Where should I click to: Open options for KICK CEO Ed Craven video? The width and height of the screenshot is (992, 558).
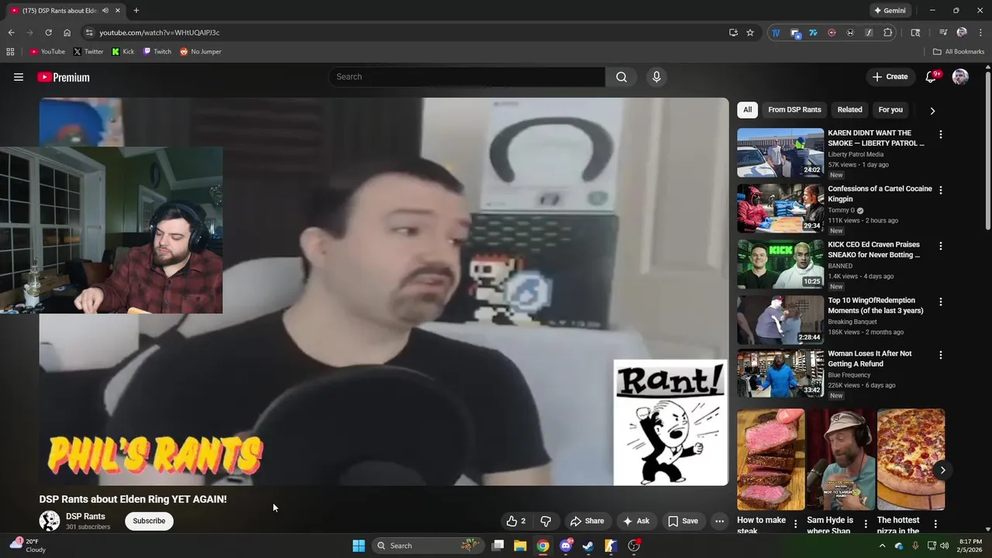tap(941, 246)
